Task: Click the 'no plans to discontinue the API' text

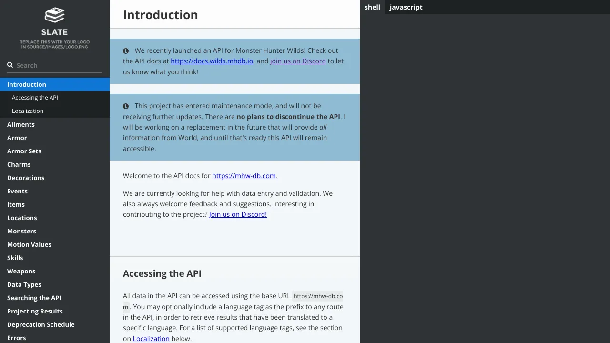Action: tap(288, 117)
